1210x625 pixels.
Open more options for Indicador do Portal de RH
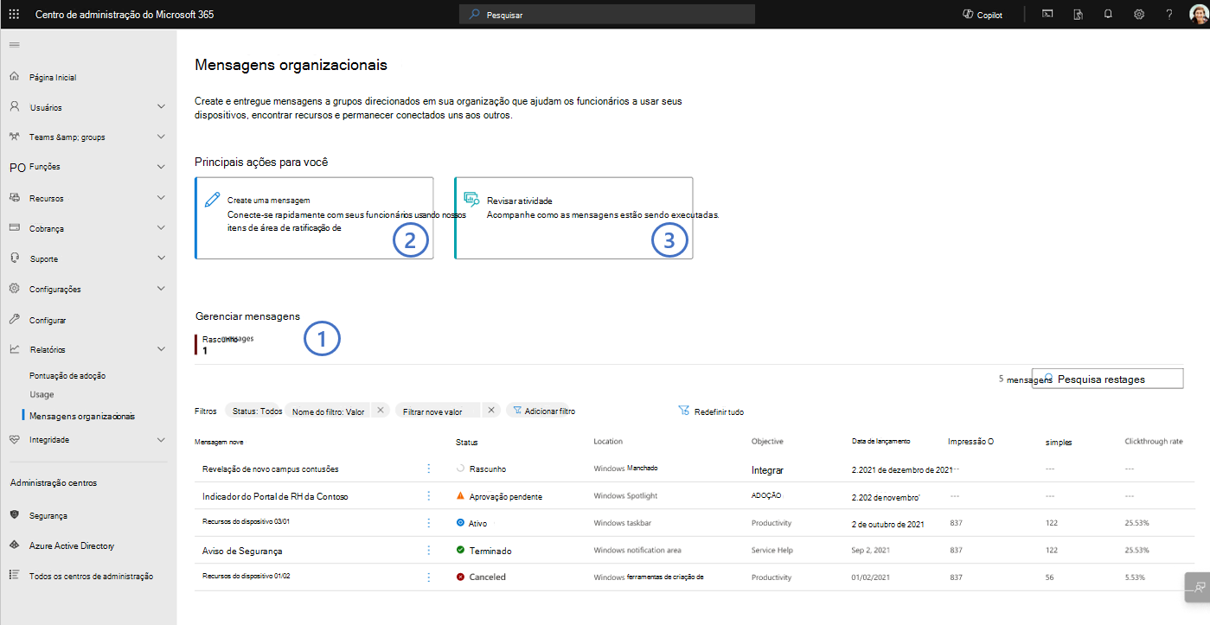428,496
